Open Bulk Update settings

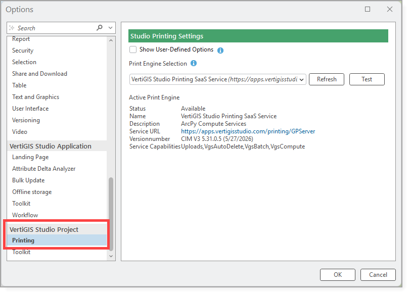[28, 180]
